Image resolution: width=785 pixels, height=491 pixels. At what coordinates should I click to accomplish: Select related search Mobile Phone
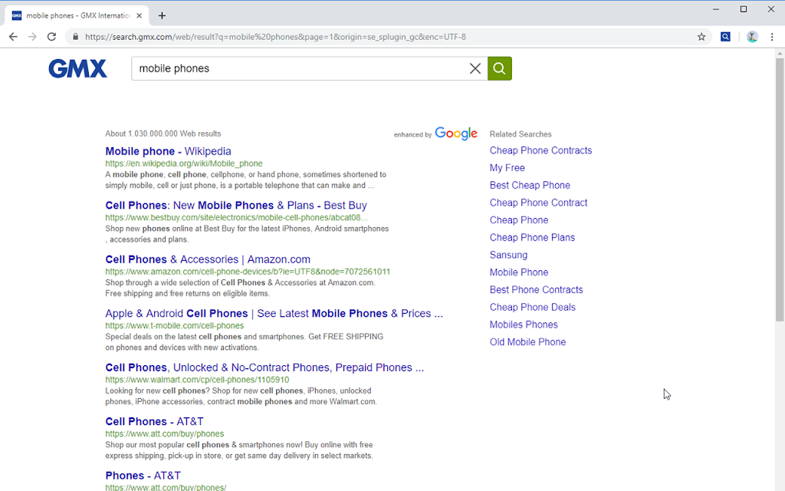pyautogui.click(x=519, y=272)
